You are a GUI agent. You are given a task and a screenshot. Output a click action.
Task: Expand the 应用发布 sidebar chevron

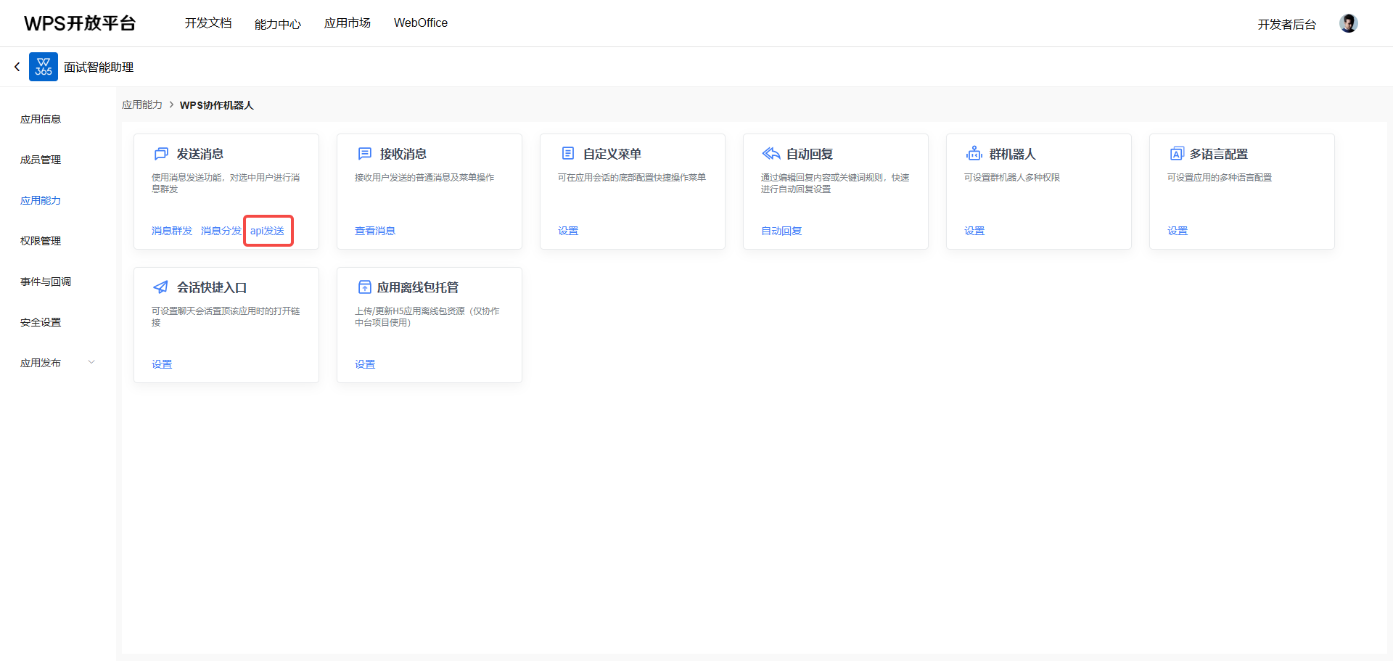[x=91, y=362]
